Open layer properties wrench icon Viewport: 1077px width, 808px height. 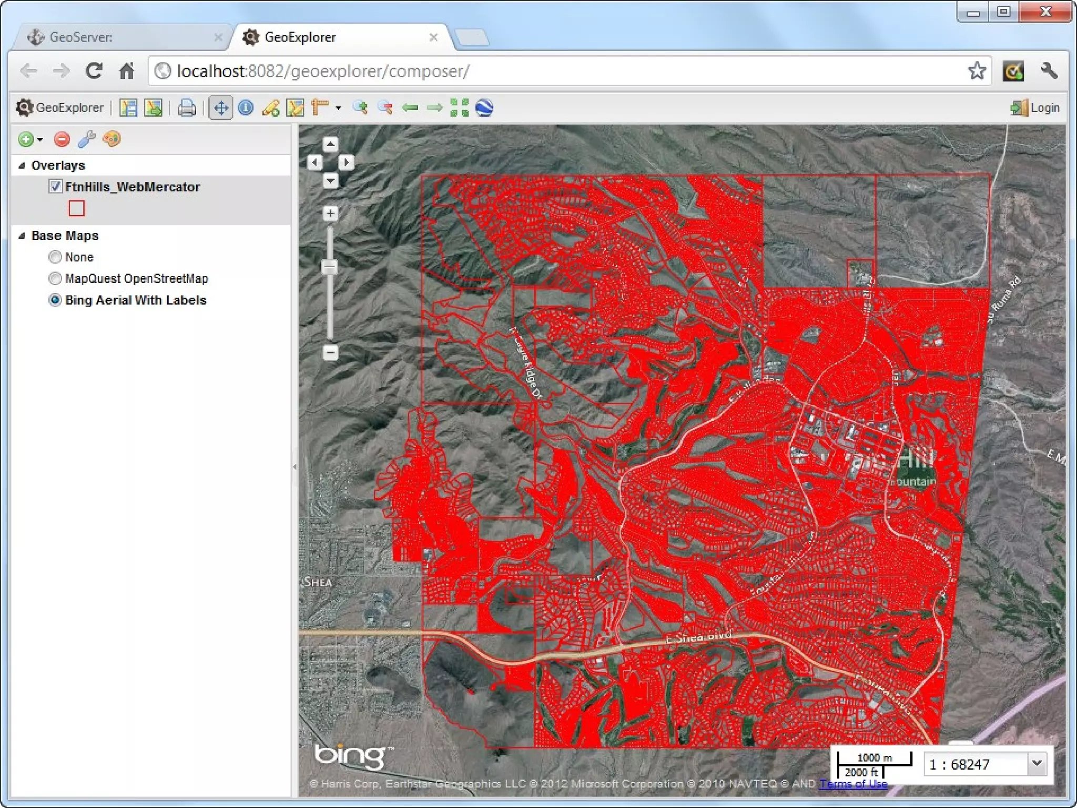pyautogui.click(x=87, y=139)
